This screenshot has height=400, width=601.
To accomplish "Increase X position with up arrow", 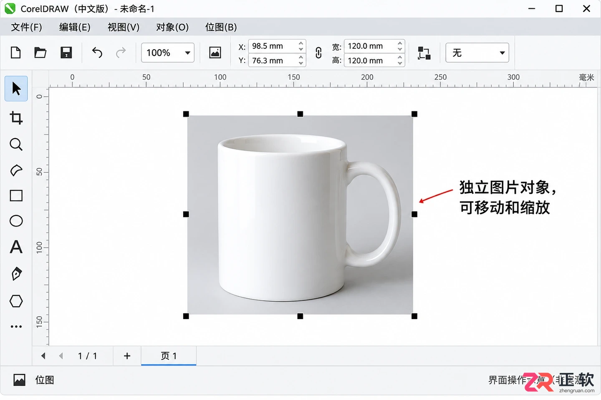I will click(x=301, y=43).
